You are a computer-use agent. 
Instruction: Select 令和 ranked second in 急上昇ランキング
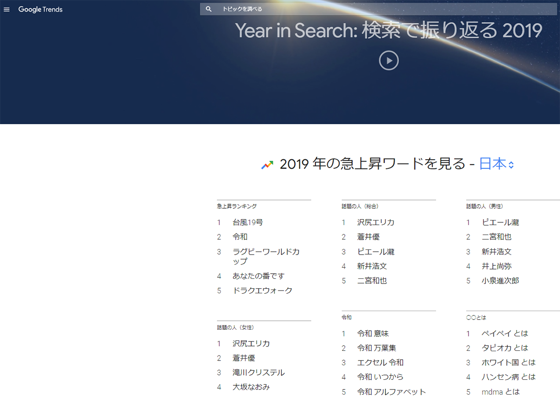tap(240, 237)
